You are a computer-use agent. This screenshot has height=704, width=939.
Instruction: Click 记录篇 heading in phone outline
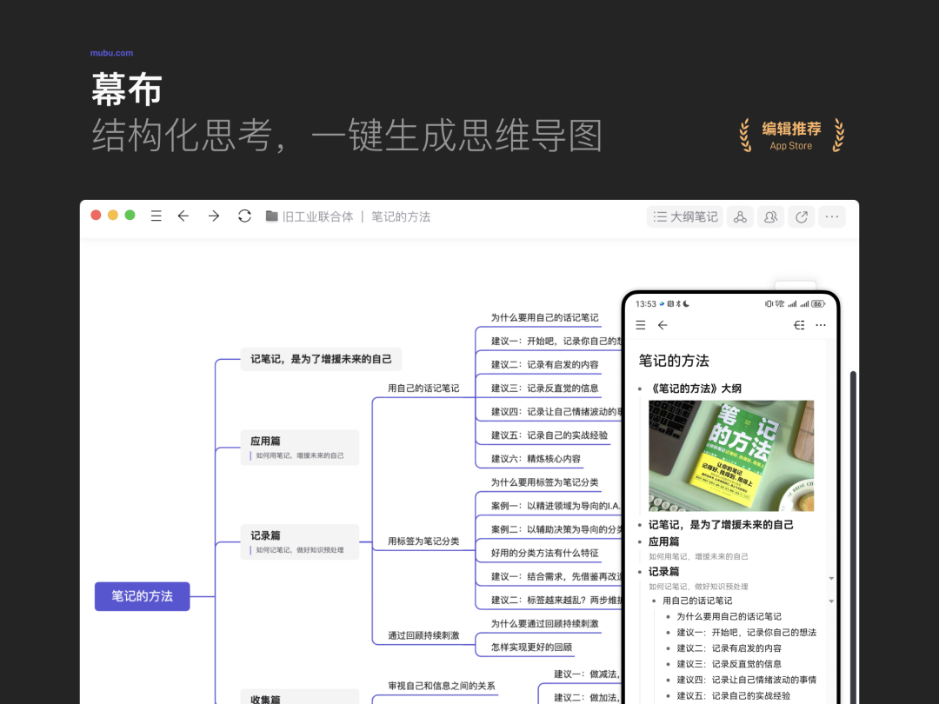663,572
